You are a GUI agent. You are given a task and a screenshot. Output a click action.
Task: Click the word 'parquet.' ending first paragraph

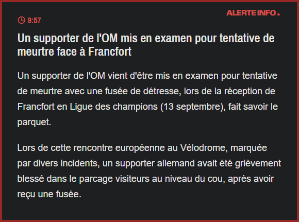coord(35,123)
